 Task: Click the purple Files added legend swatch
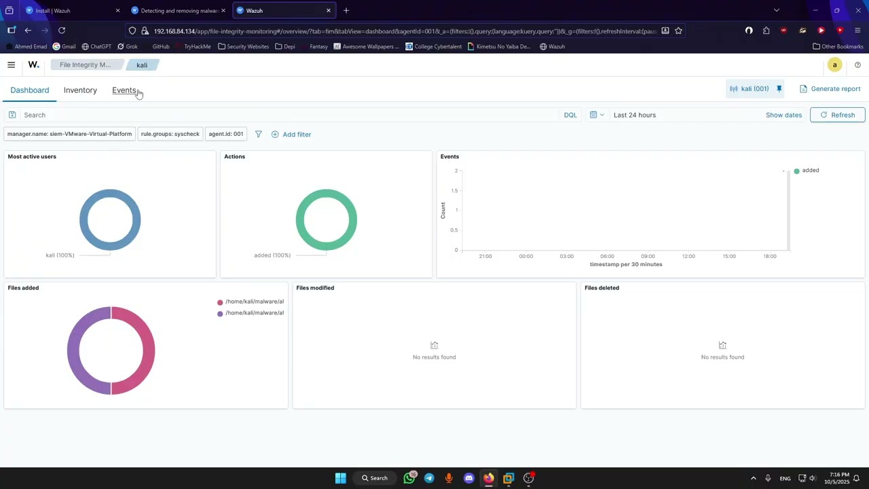[220, 314]
